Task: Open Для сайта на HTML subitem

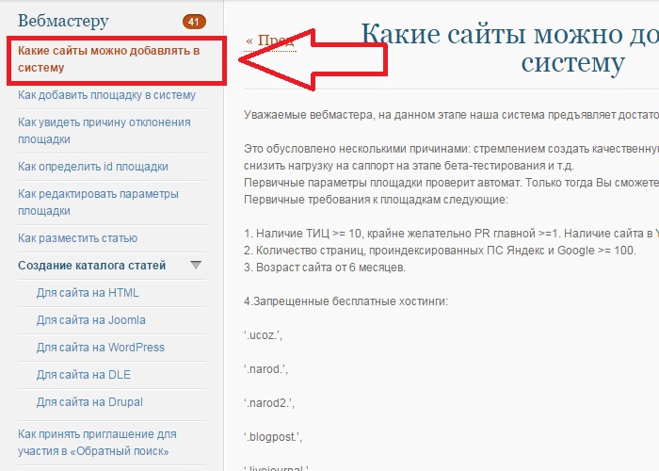Action: (x=88, y=293)
